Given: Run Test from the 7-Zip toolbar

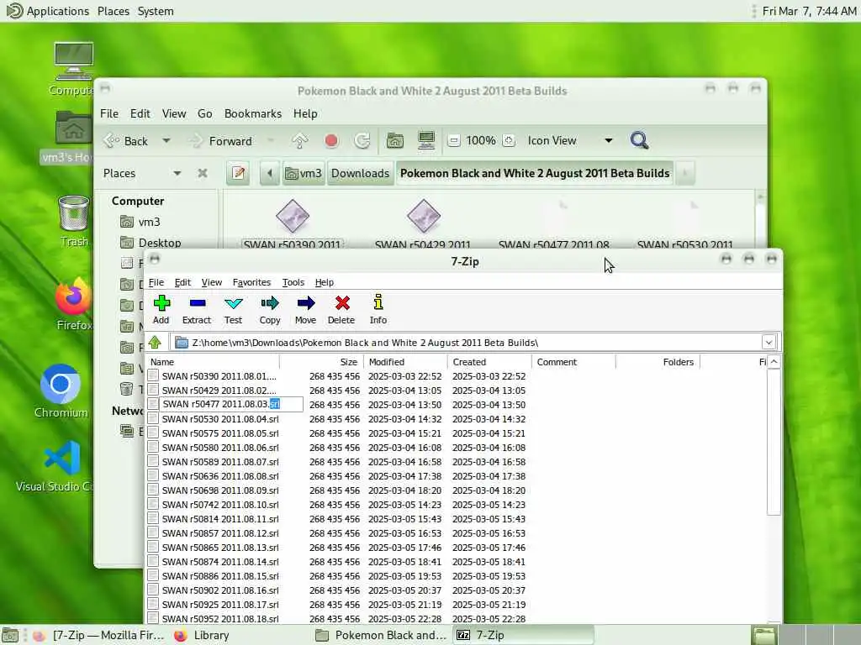Looking at the screenshot, I should [x=234, y=309].
